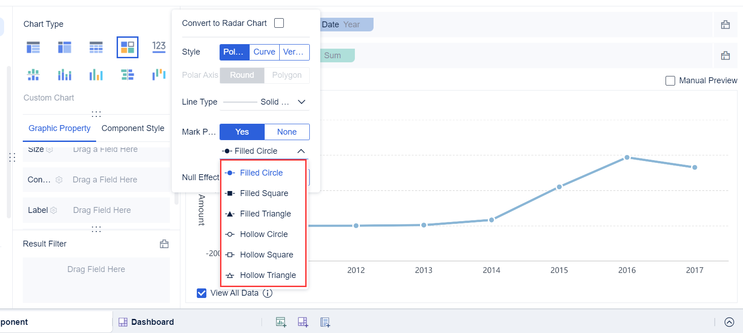Set line style to Curve
Viewport: 743px width, 333px height.
tap(264, 52)
